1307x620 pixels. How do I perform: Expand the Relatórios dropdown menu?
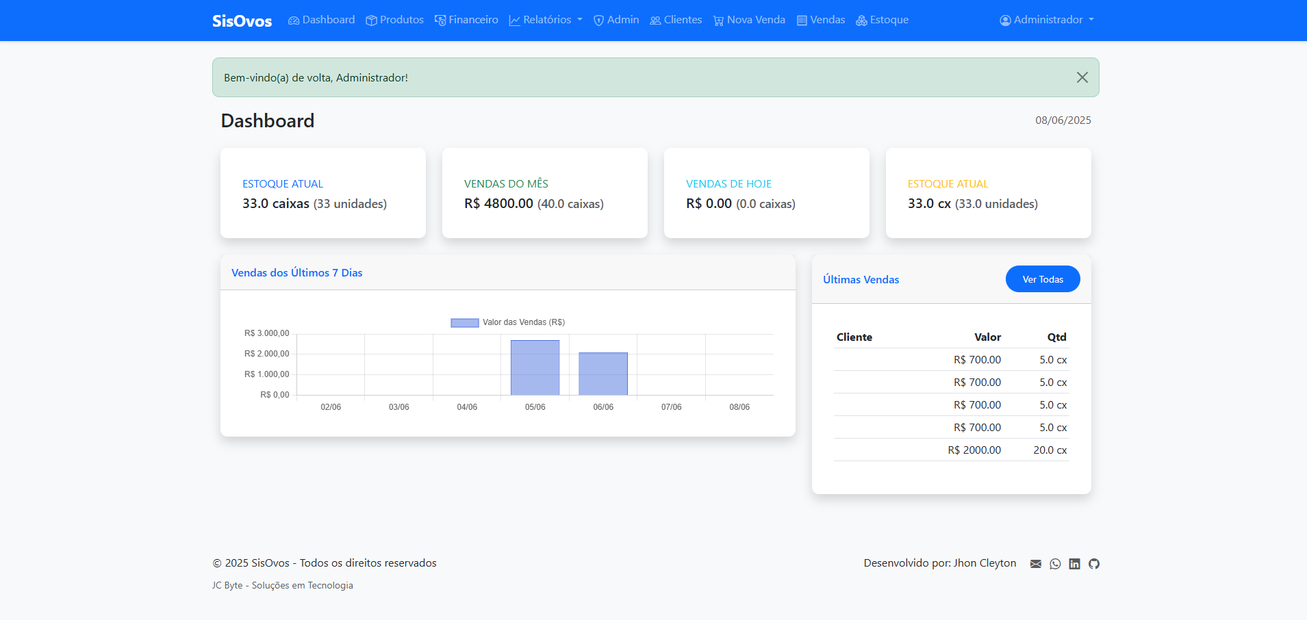coord(546,20)
